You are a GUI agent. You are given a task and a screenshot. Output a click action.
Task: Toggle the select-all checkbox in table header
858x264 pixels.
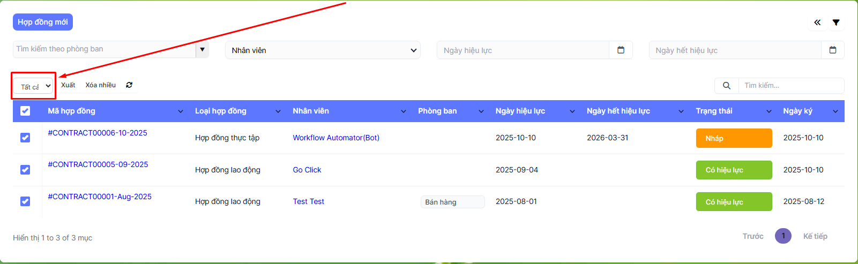pyautogui.click(x=25, y=111)
